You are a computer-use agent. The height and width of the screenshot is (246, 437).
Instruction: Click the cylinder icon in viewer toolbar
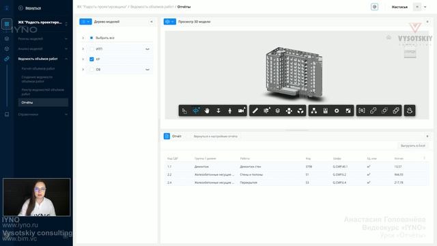[x=278, y=111]
